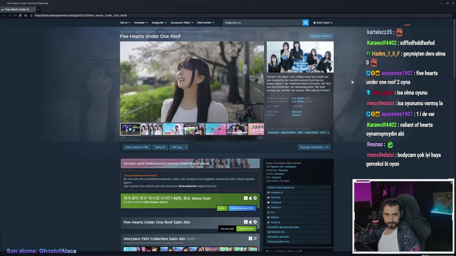Screen dimensions: 456x256
Task: Expand the Kategoriler dropdown menu
Action: (159, 22)
